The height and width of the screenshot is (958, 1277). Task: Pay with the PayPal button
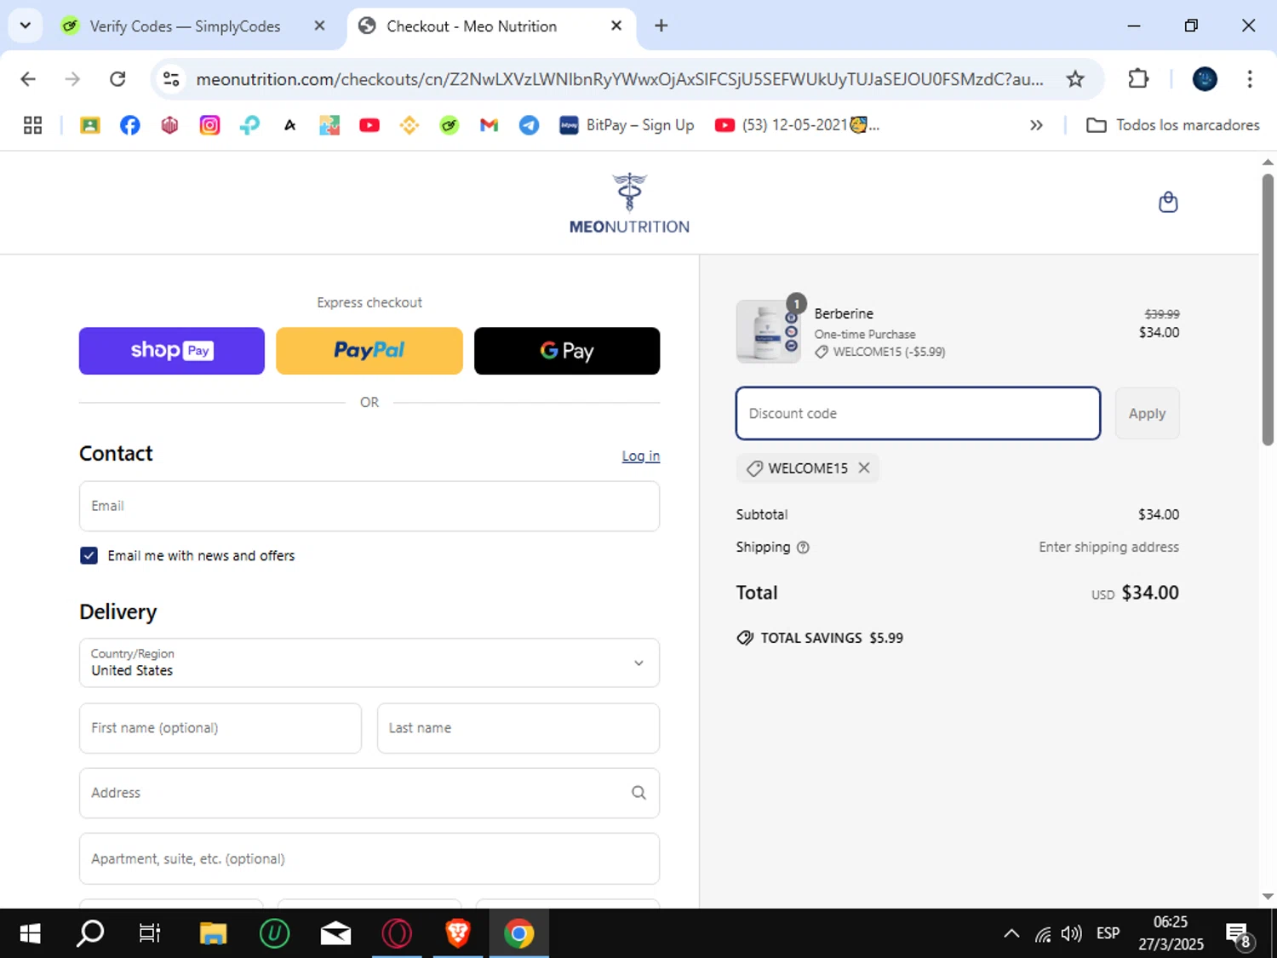pos(369,351)
